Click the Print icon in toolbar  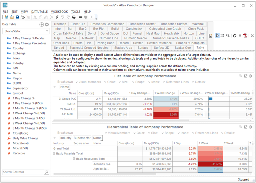click(x=74, y=17)
